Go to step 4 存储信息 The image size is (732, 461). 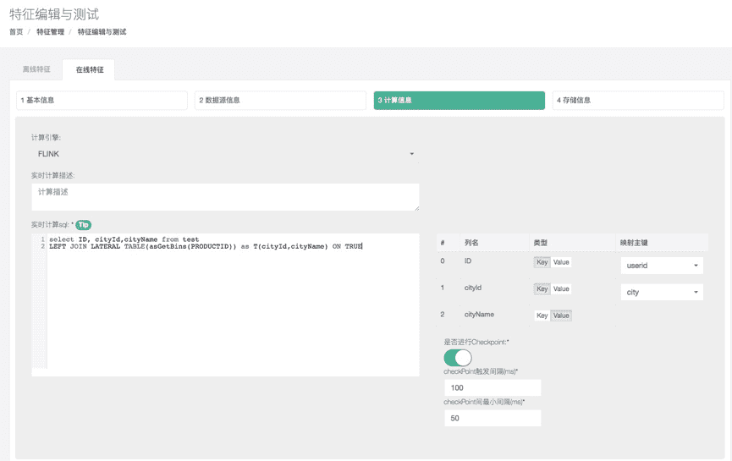coord(638,101)
